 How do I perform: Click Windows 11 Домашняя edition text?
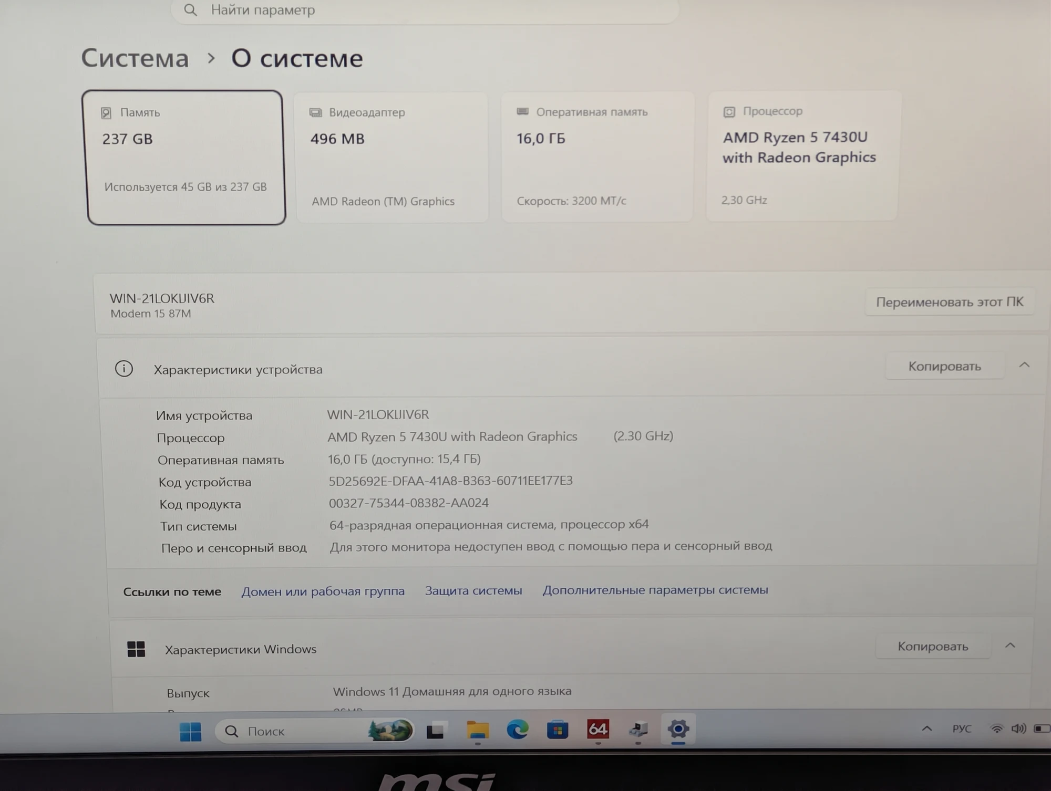coord(452,691)
